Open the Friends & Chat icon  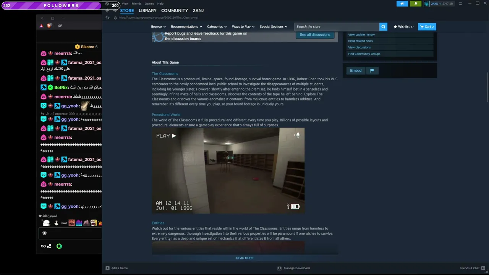tap(483, 268)
